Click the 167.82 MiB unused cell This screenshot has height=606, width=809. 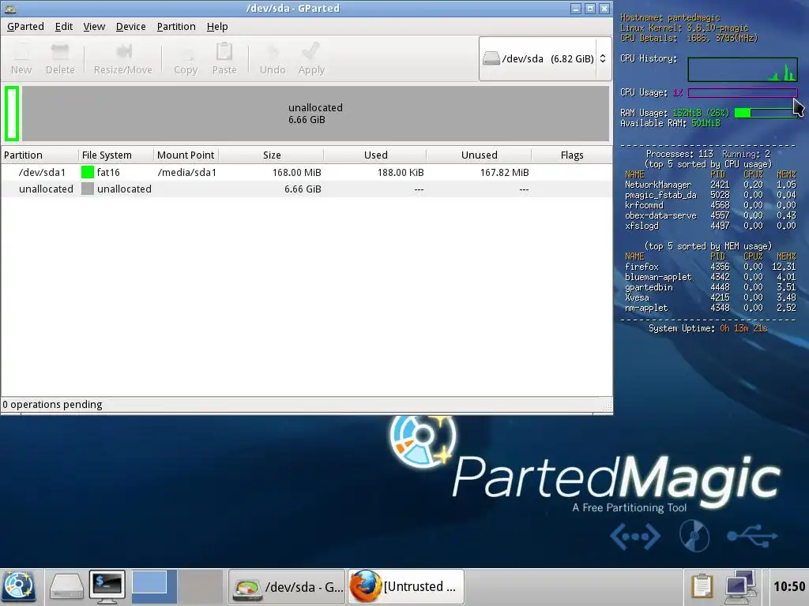click(x=504, y=172)
